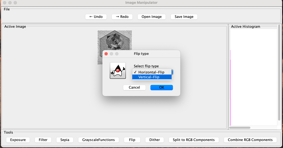Screen dimensions: 283x148
Task: Cancel the Flip type dialog
Action: coord(134,88)
